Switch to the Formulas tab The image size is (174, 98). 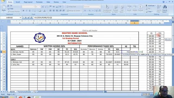[39, 2]
